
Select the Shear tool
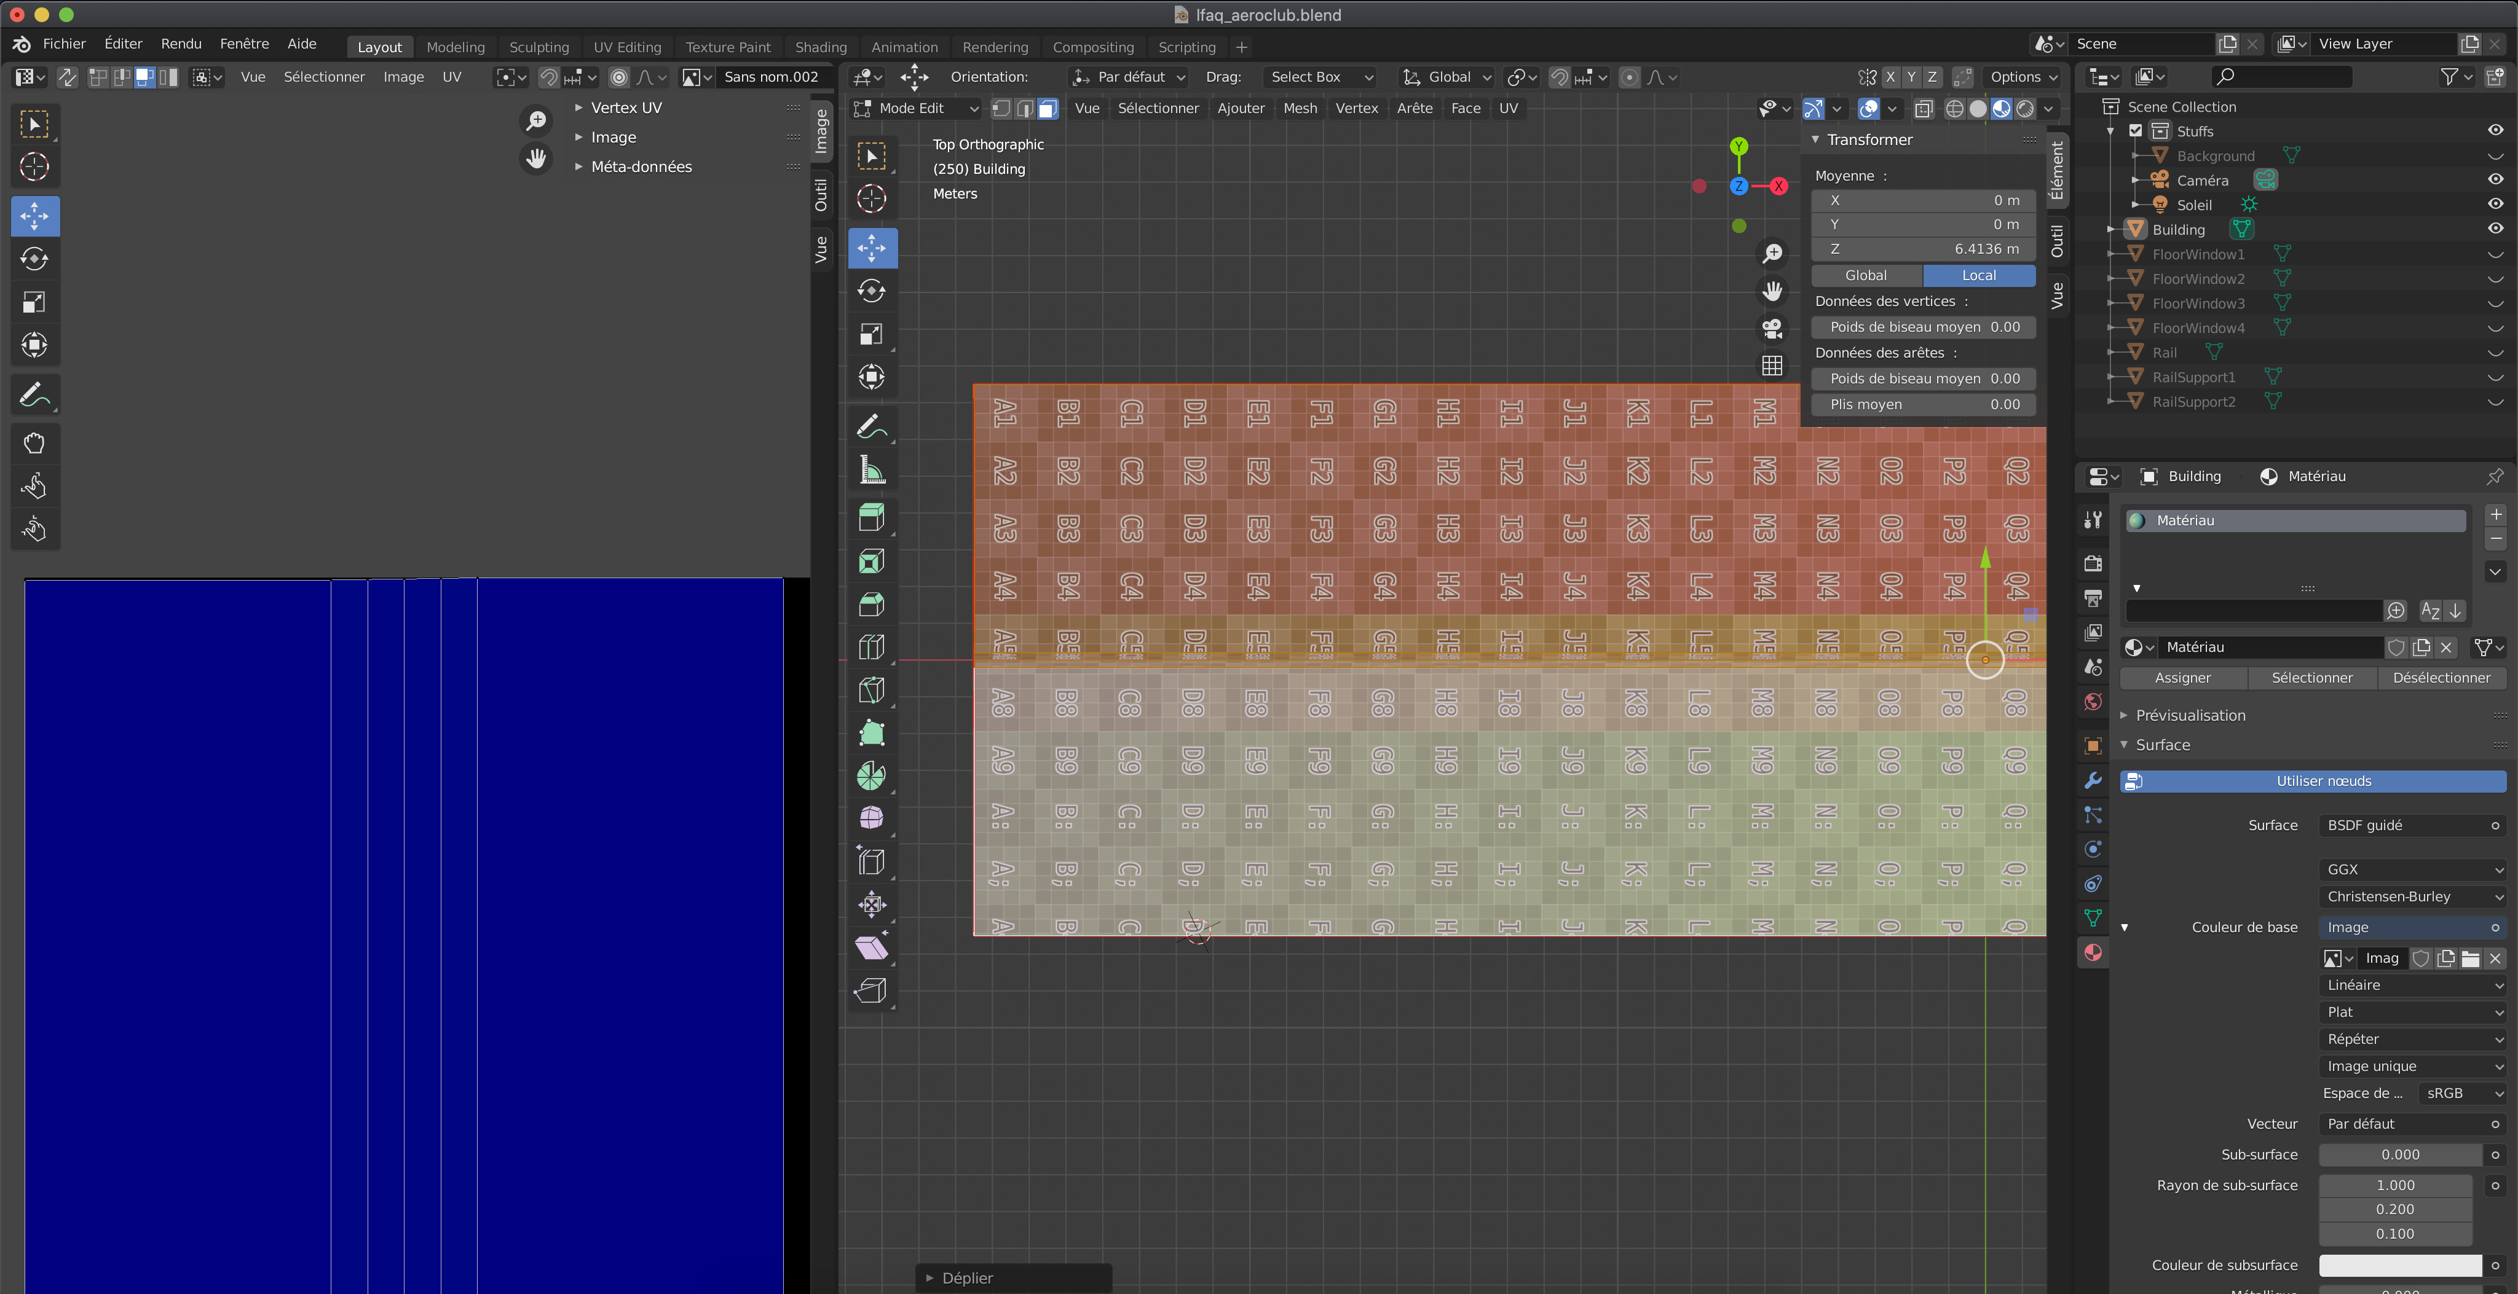872,947
